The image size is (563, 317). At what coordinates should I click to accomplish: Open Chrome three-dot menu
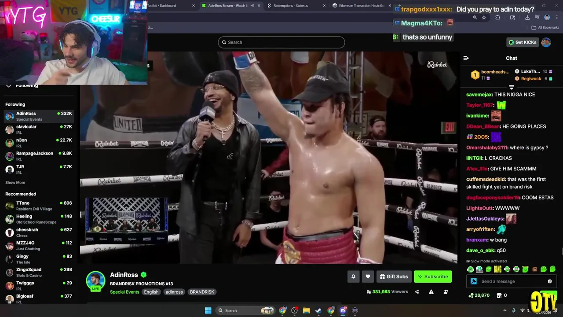click(x=556, y=18)
